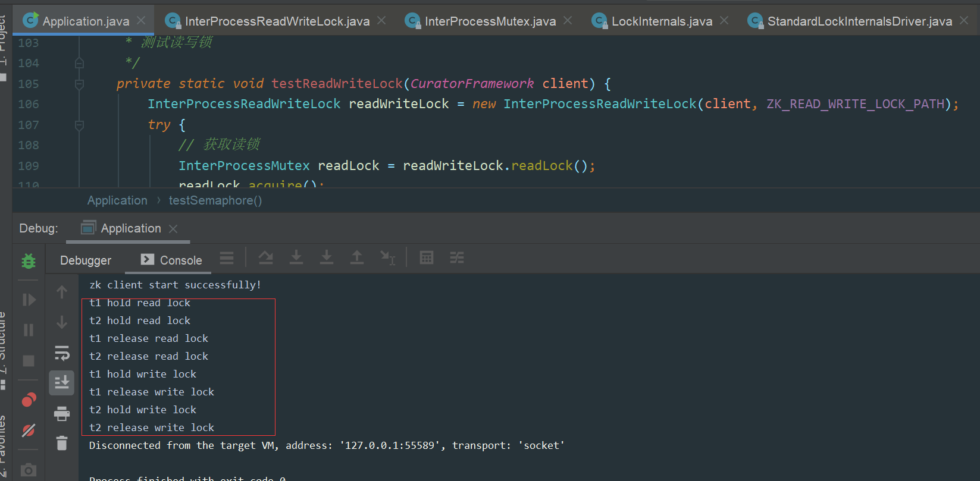Close the LockInternals.java tab

pos(724,21)
